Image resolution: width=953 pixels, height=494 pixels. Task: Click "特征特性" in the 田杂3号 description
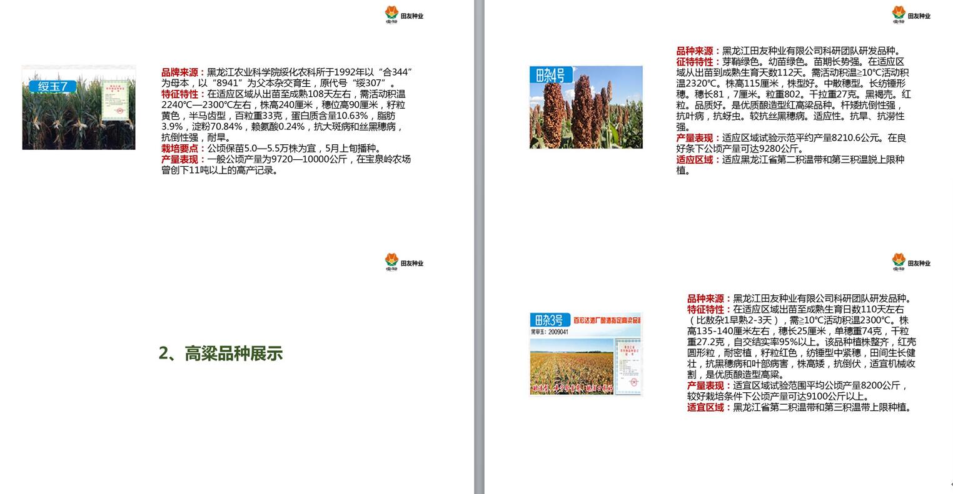(707, 309)
